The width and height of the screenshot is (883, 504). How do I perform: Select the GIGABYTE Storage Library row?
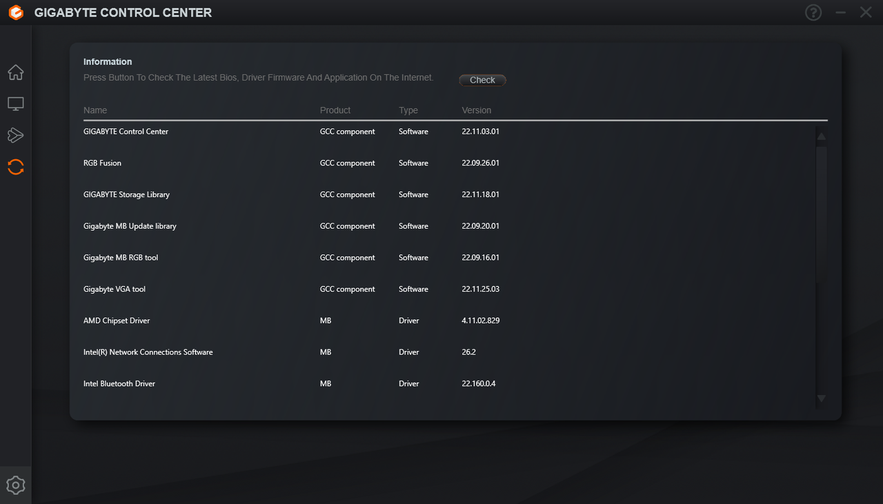click(448, 194)
